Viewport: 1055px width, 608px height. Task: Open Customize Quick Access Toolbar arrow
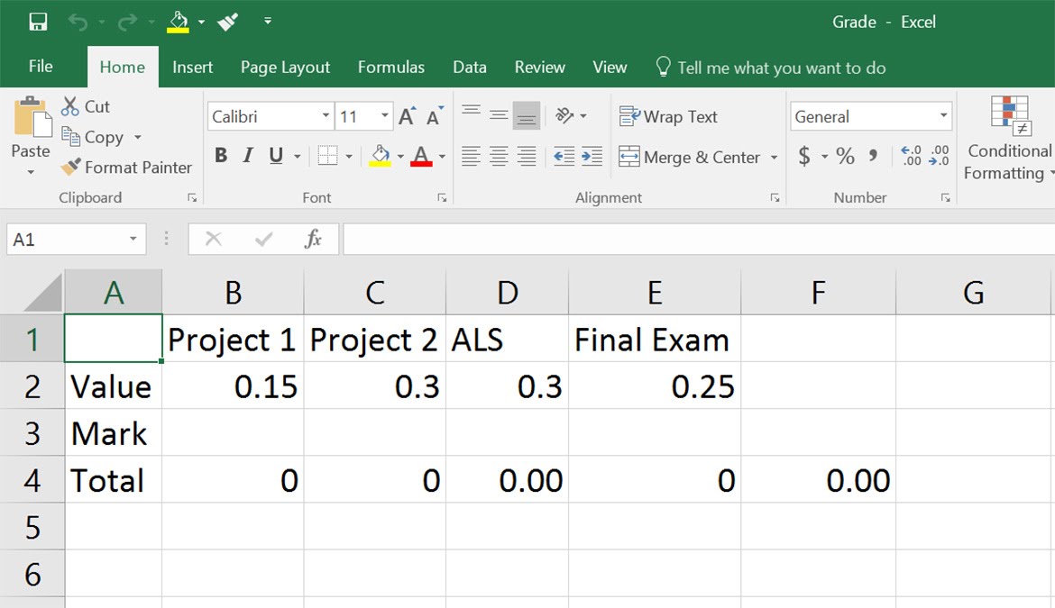[268, 22]
